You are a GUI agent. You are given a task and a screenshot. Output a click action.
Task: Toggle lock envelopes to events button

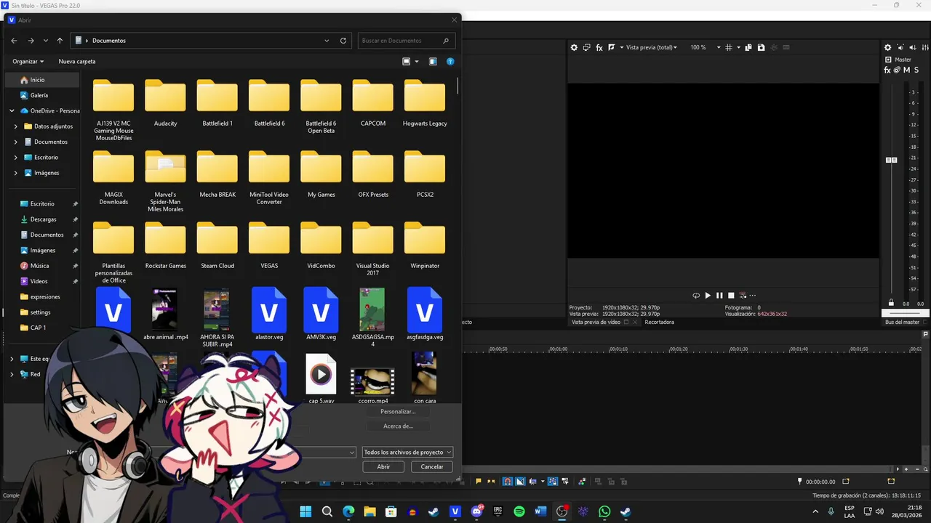[x=553, y=481]
